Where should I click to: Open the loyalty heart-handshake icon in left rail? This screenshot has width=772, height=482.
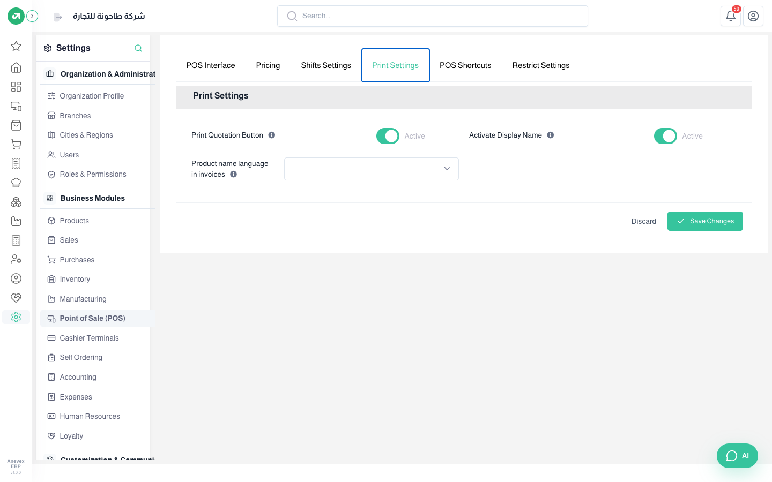16,298
